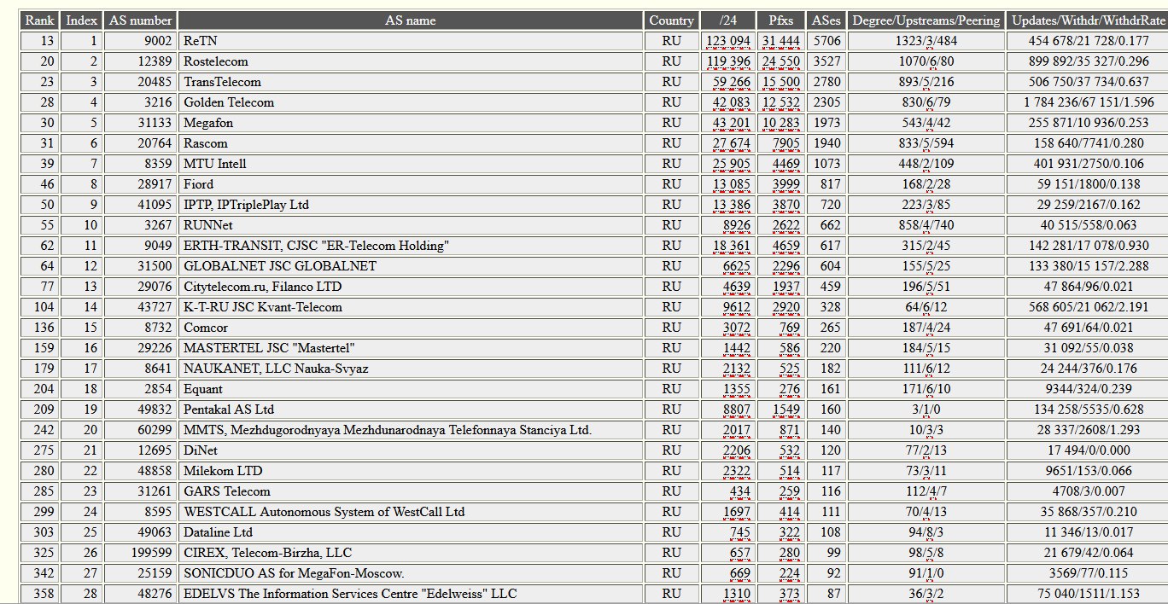Screen dimensions: 1168x604
Task: Select the "TransTelecom" AS name cell
Action: 411,82
